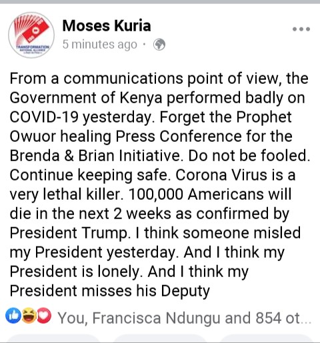Tap the rightmost action button below reactions
Image resolution: width=320 pixels, height=343 pixels.
click(x=267, y=338)
